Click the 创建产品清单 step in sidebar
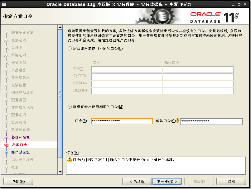This screenshot has width=251, height=189. 22,92
